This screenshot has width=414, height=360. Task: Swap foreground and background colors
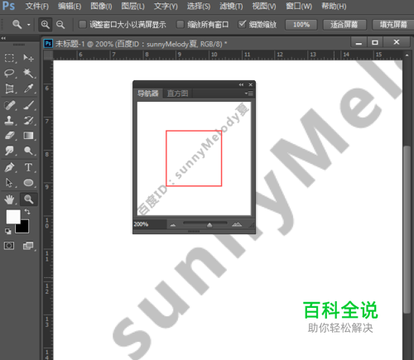point(27,212)
